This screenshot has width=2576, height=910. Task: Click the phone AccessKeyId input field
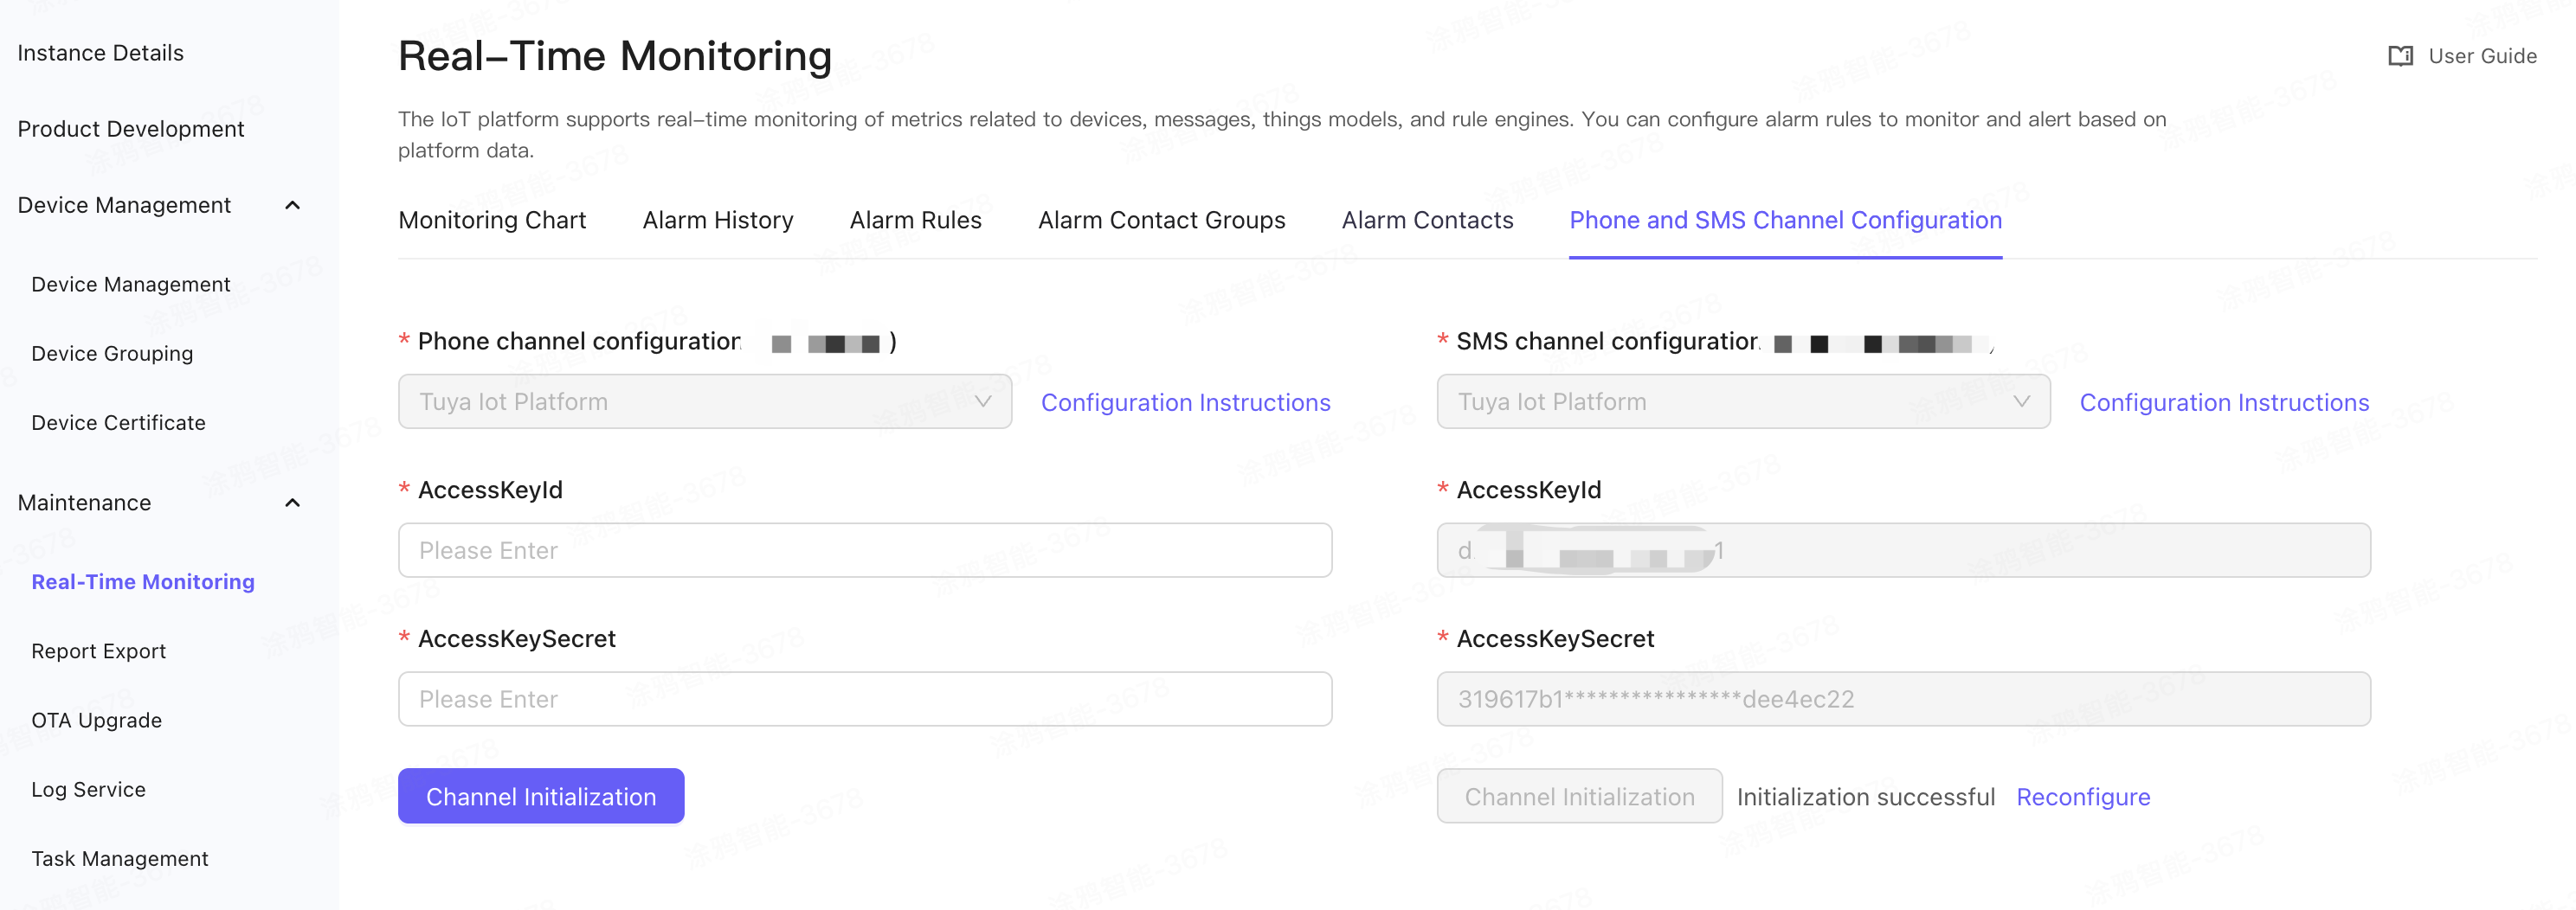863,549
